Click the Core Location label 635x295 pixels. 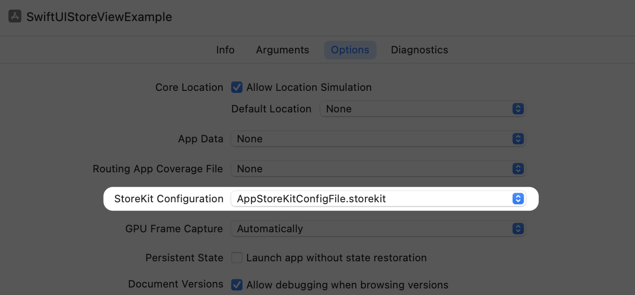(189, 87)
